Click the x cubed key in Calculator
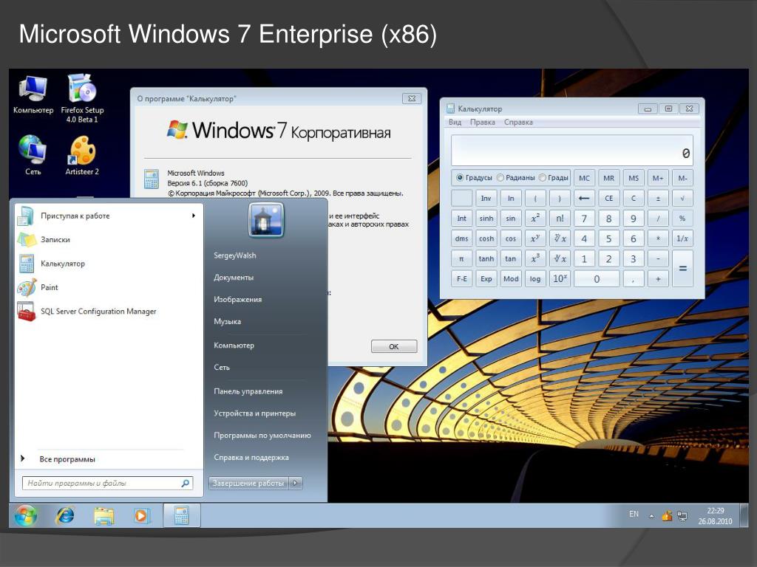Image resolution: width=757 pixels, height=567 pixels. click(535, 259)
